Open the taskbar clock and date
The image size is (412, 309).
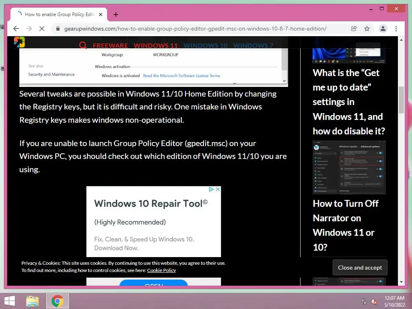click(x=394, y=301)
